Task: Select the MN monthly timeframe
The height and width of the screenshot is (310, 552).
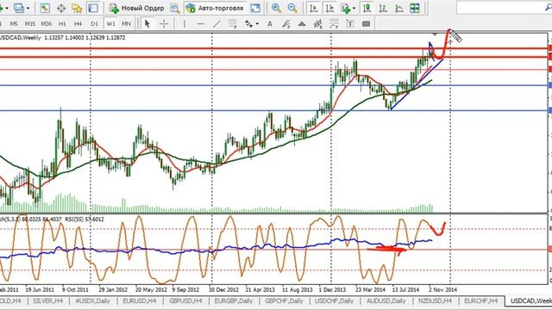Action: pos(126,24)
